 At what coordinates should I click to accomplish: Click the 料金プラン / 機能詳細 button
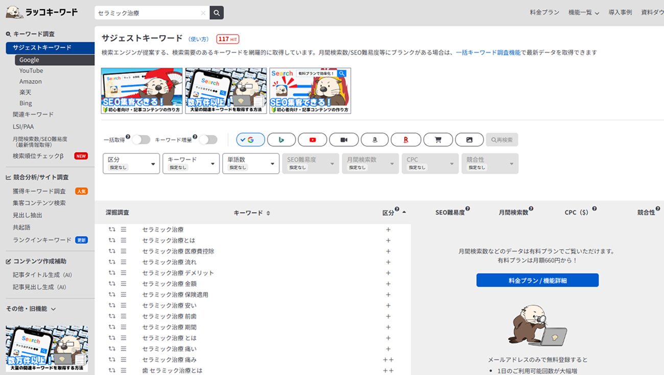(537, 280)
